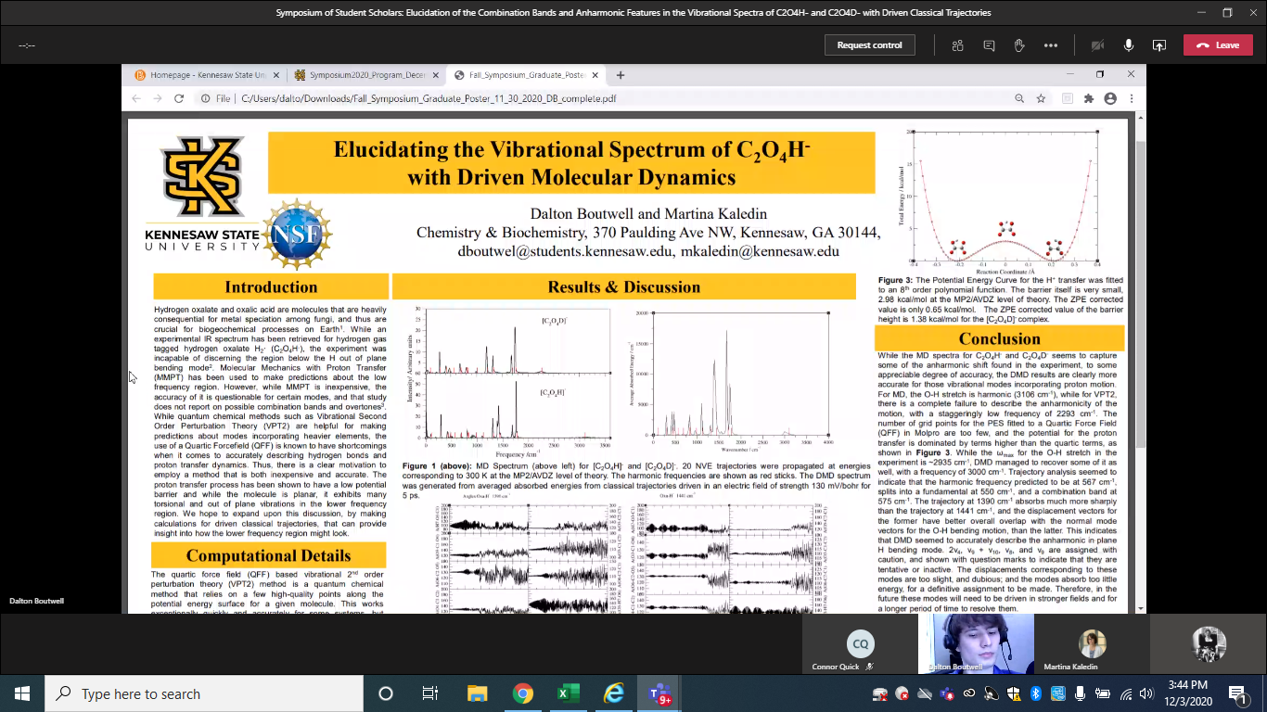Show meeting participants panel
The image size is (1267, 712).
[958, 45]
